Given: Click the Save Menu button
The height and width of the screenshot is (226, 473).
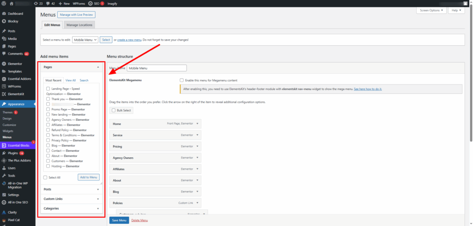Looking at the screenshot, I should (119, 220).
